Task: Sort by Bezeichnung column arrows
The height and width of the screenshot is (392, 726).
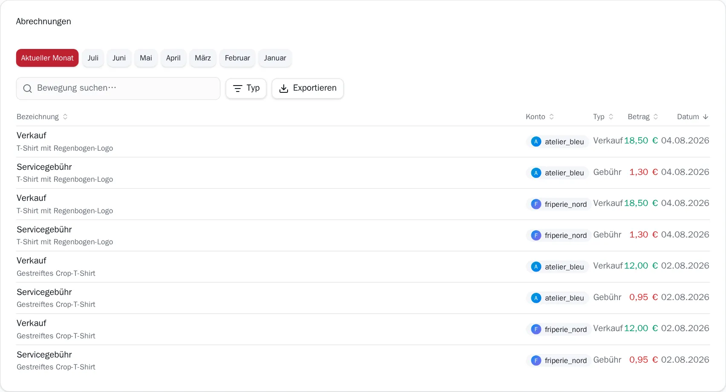Action: (x=65, y=117)
